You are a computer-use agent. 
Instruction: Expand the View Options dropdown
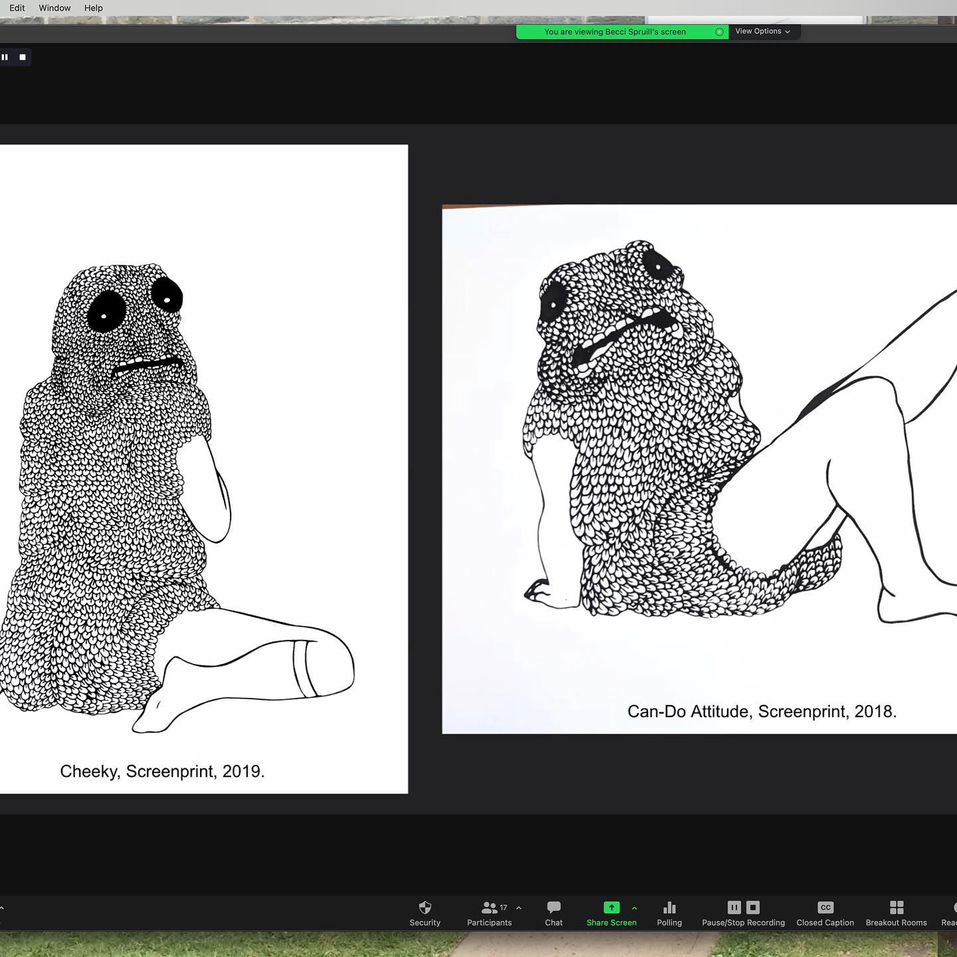(763, 31)
